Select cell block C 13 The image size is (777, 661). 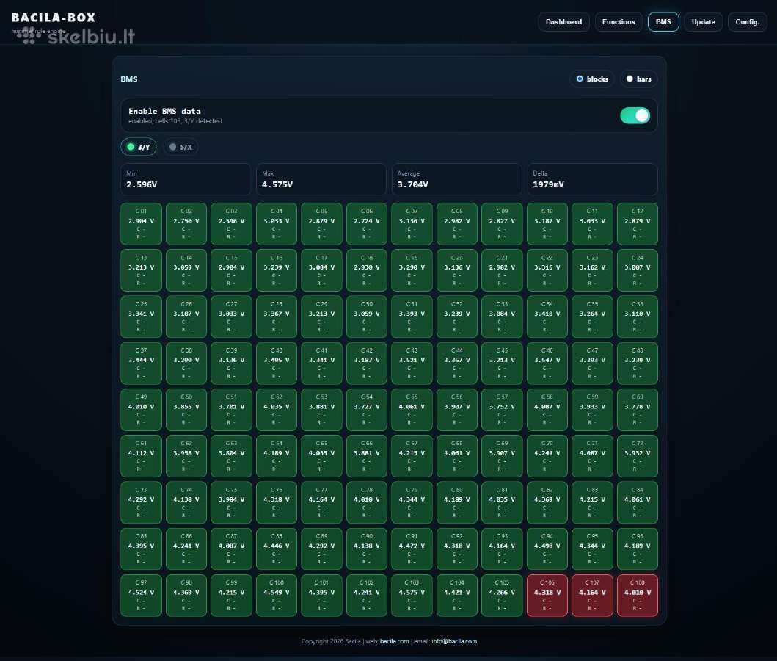[141, 270]
